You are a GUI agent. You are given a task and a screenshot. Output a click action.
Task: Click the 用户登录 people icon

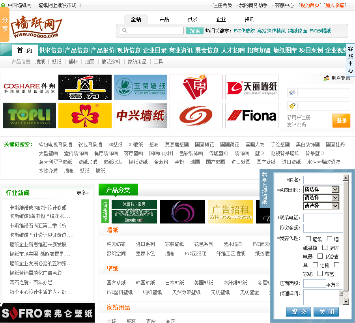point(326,78)
